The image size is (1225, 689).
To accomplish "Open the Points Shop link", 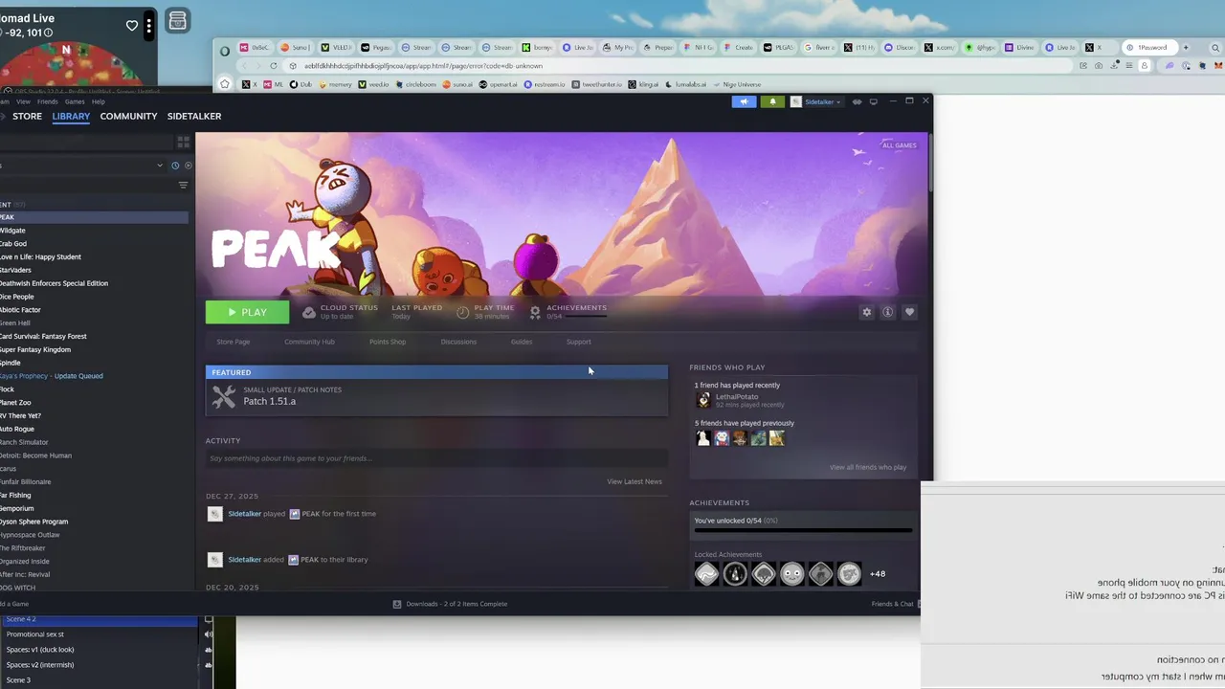I will click(x=388, y=342).
